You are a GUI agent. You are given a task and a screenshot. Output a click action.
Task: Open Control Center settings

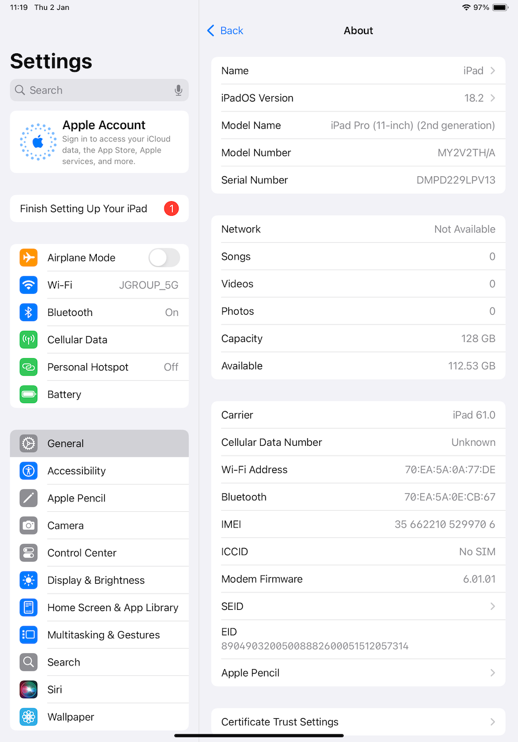[99, 552]
